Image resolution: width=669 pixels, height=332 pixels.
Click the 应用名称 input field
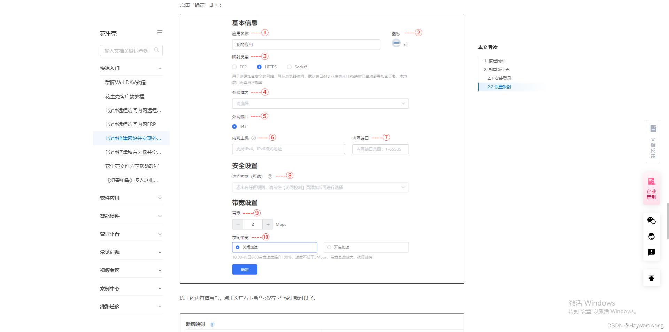[x=306, y=45]
